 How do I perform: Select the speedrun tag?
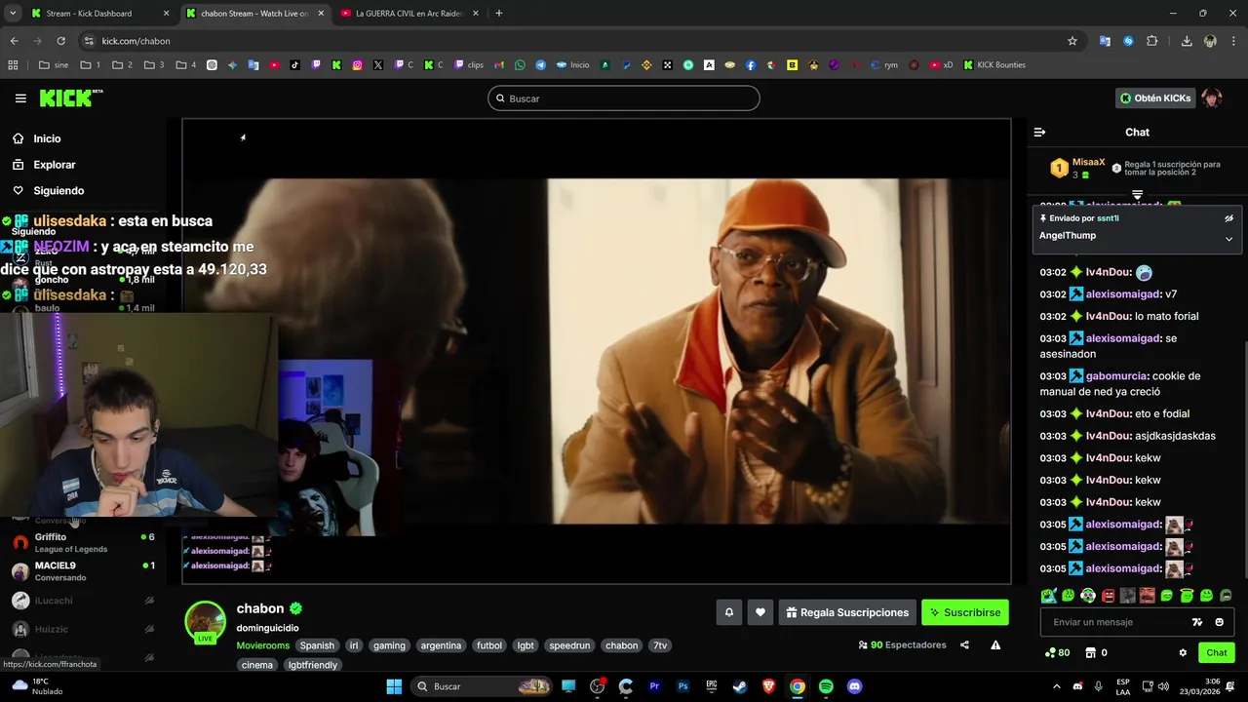[569, 645]
